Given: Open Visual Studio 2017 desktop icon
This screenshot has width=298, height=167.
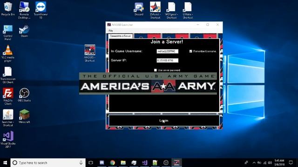Looking at the screenshot, I should tap(8, 140).
